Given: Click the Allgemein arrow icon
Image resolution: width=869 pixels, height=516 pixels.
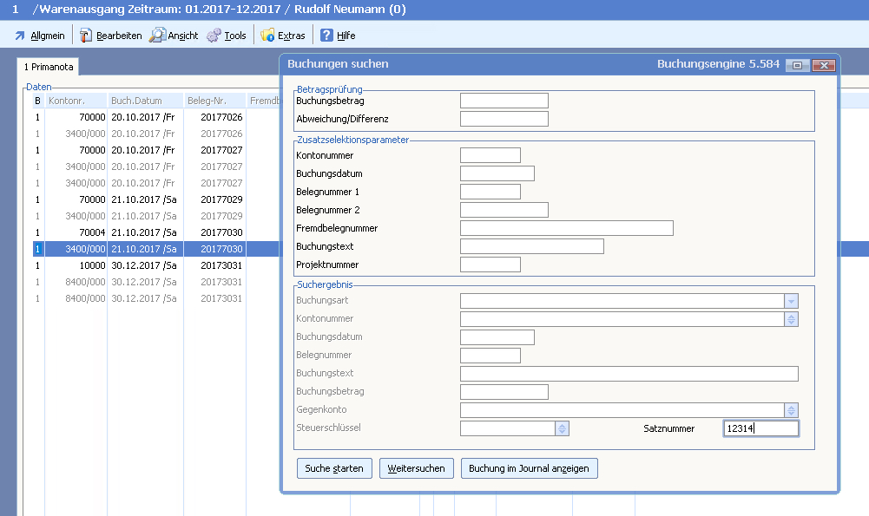Looking at the screenshot, I should (x=20, y=36).
